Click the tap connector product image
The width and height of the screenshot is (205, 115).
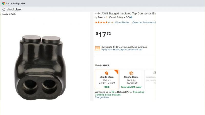click(40, 67)
